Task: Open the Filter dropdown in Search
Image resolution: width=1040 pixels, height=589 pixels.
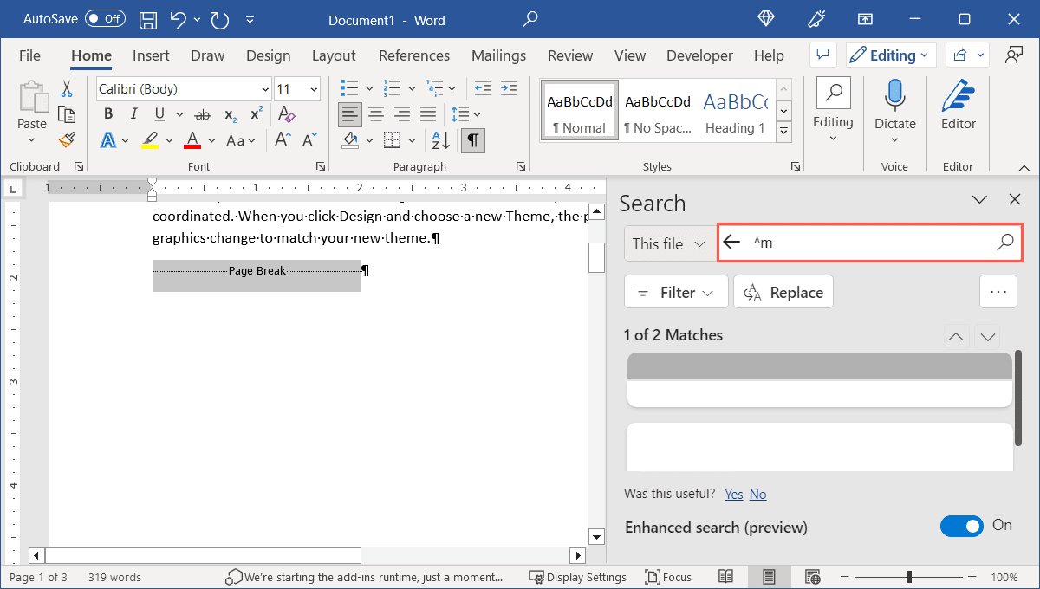Action: [x=676, y=293]
